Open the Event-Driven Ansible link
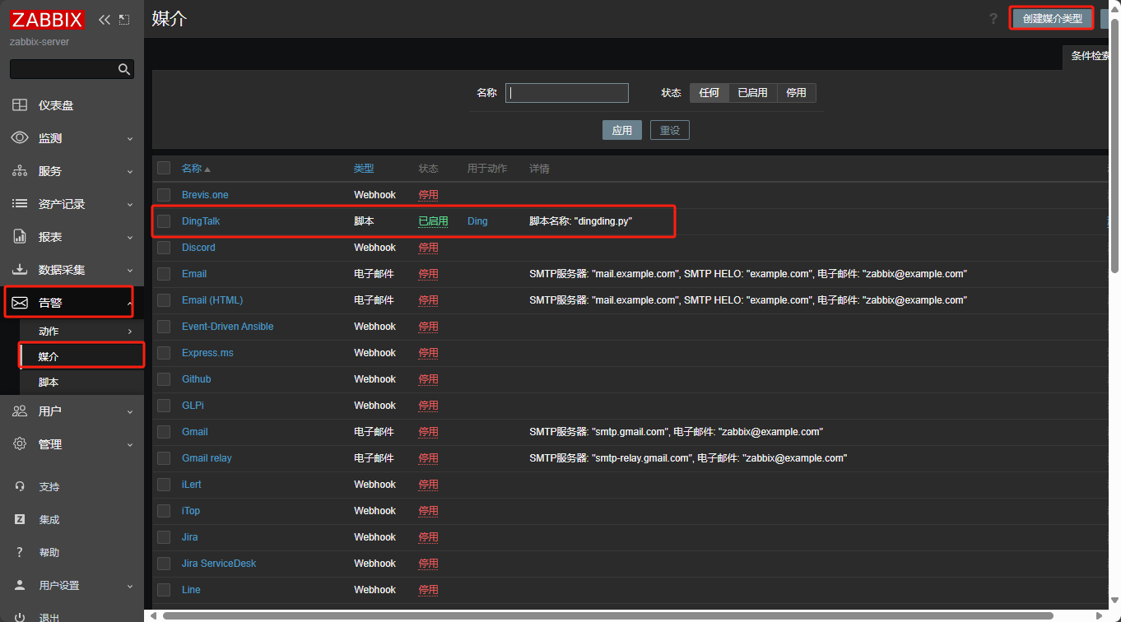1121x622 pixels. tap(227, 327)
